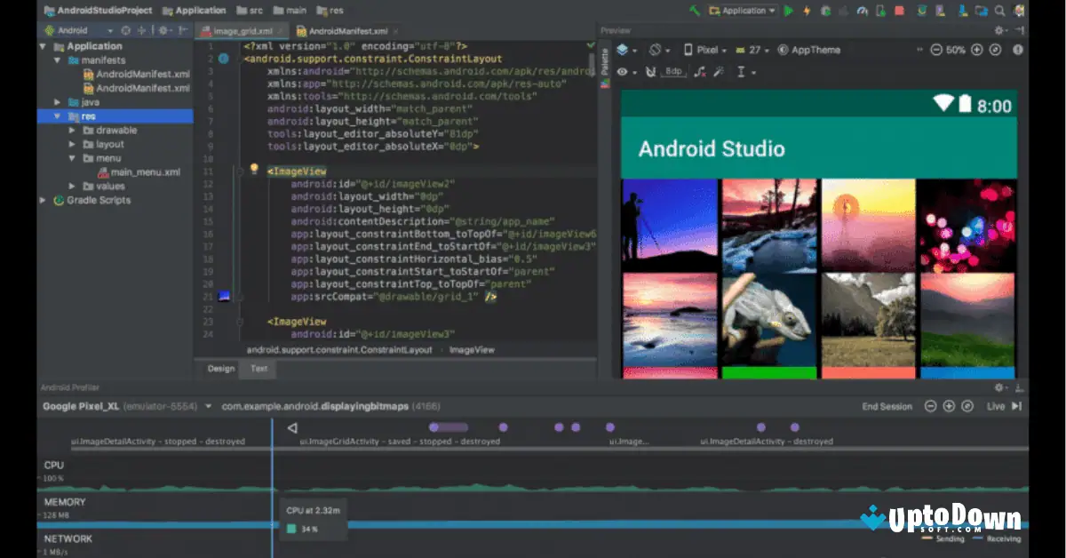Click End Session in the profiler
1066x558 pixels.
[x=887, y=406]
